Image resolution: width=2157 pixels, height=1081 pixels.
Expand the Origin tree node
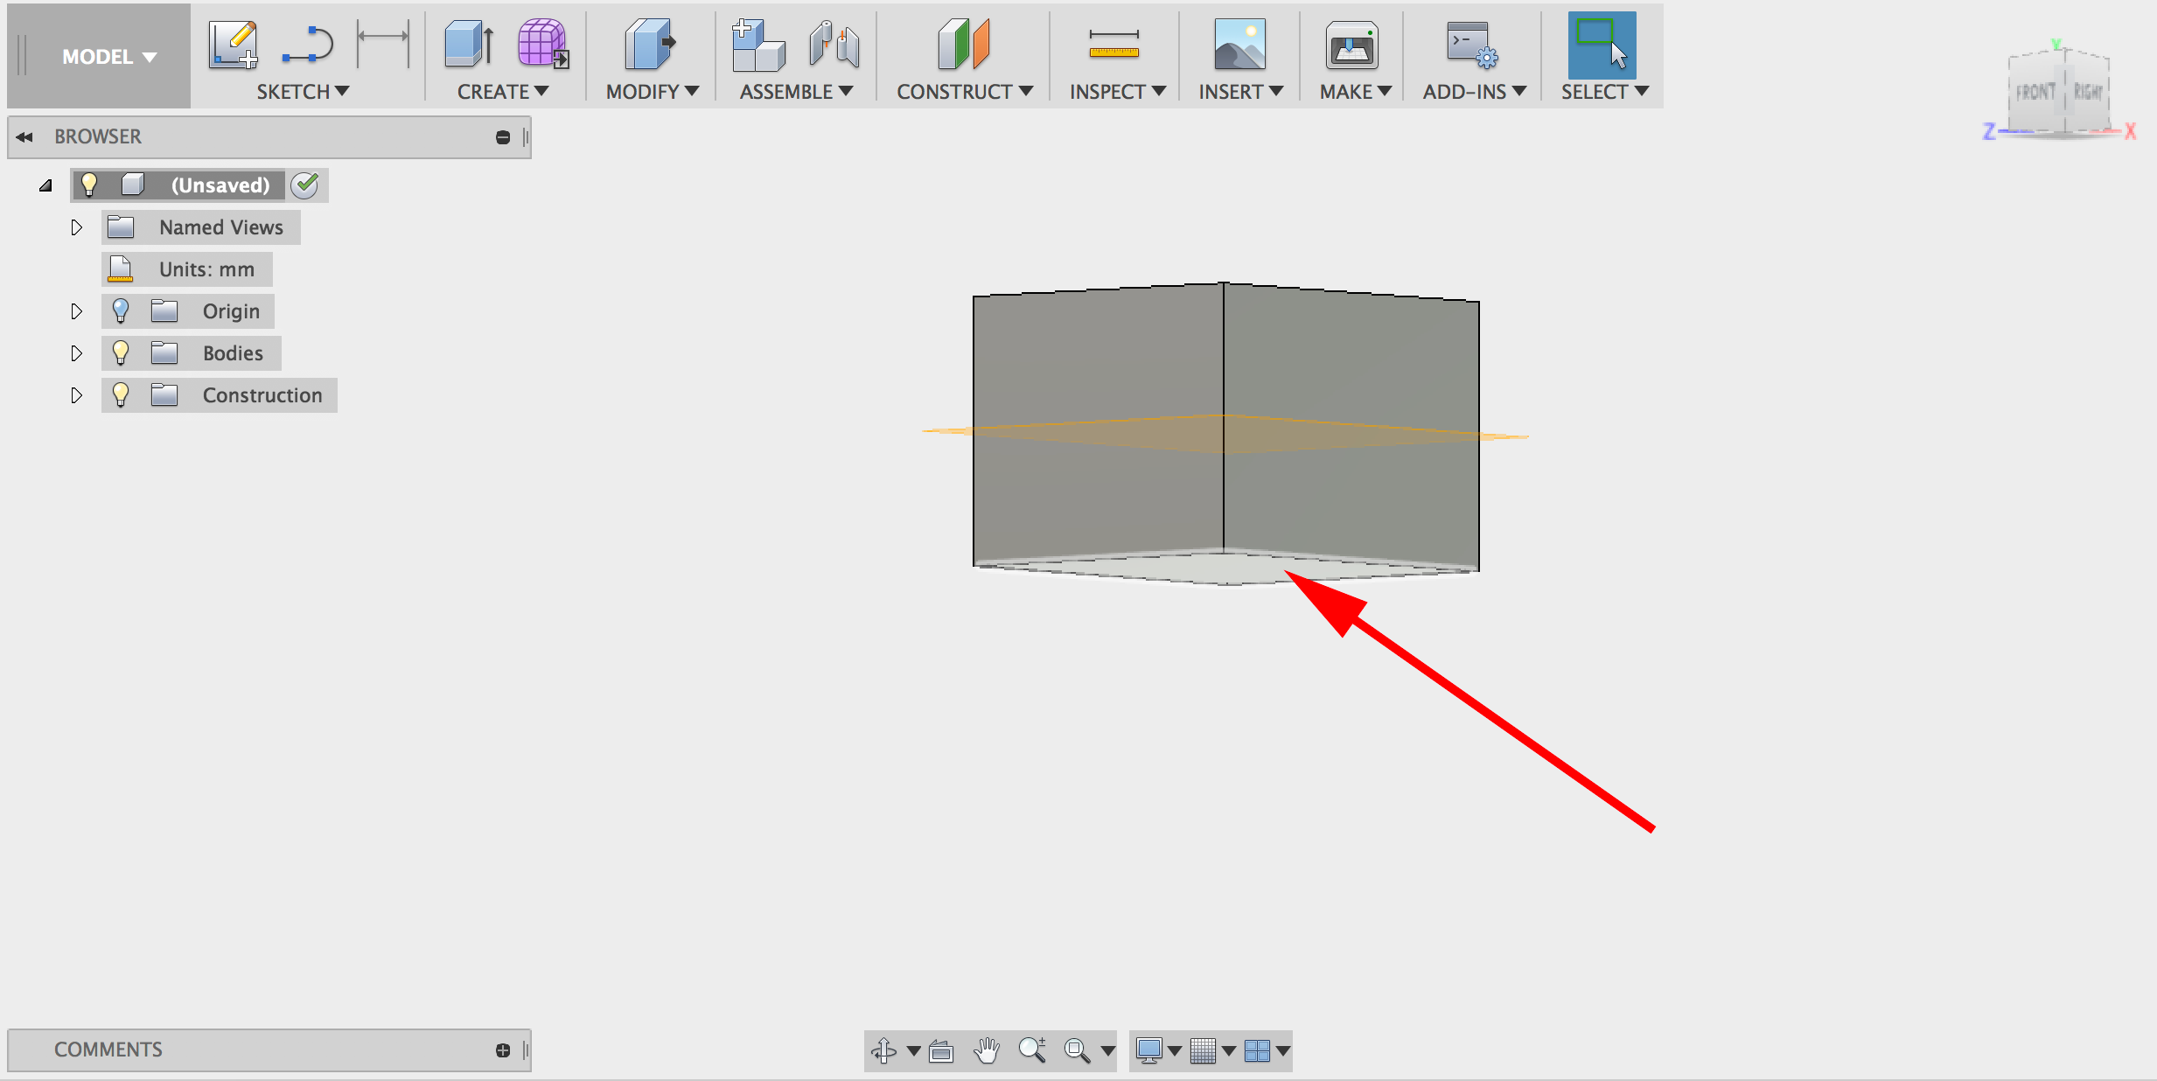(76, 311)
